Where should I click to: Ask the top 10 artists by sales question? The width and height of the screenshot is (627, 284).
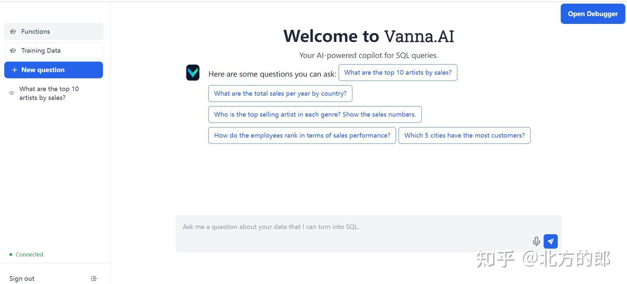click(398, 72)
